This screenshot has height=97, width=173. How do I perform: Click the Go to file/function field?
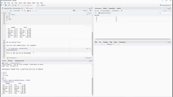(x=28, y=5)
